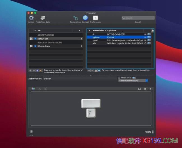
Task: Click the minus button under the rules list
Action: (x=92, y=71)
